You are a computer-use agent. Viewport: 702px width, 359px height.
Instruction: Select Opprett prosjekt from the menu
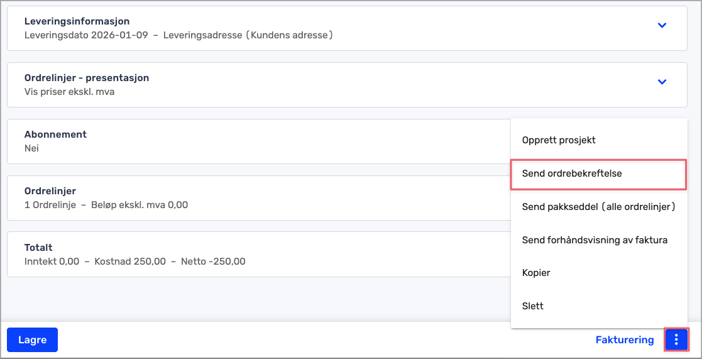point(559,140)
